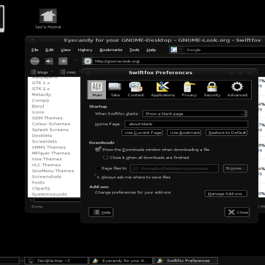Open Applications preferences panel
Image resolution: width=265 pixels, height=265 pixels.
pyautogui.click(x=163, y=89)
